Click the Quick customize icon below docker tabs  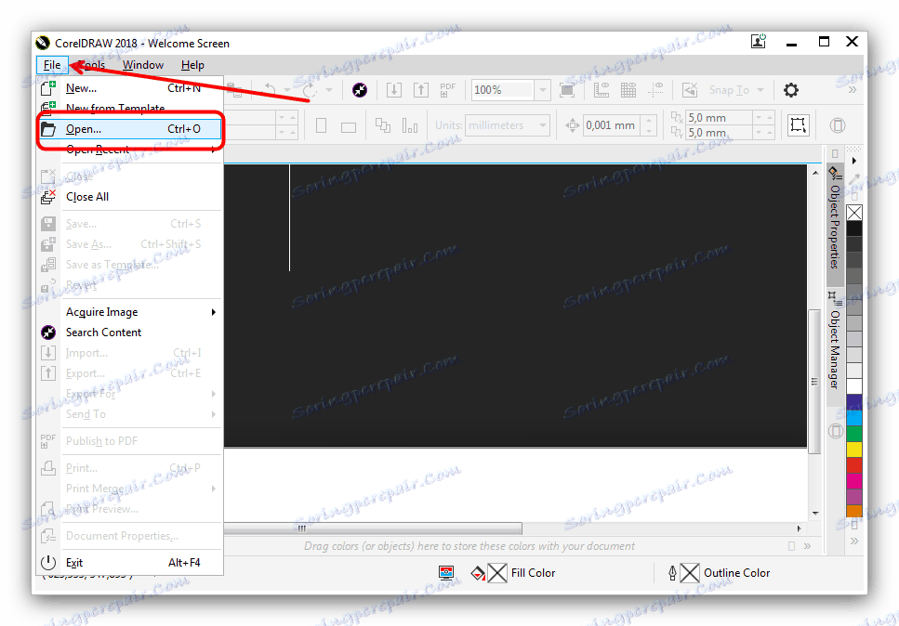[836, 431]
